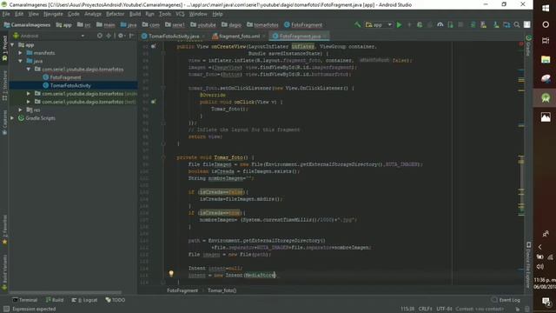556x313 pixels.
Task: Open the Build tool window at bottom
Action: 55,300
